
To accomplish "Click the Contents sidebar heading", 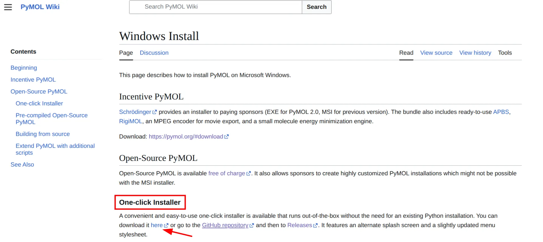I will point(23,52).
